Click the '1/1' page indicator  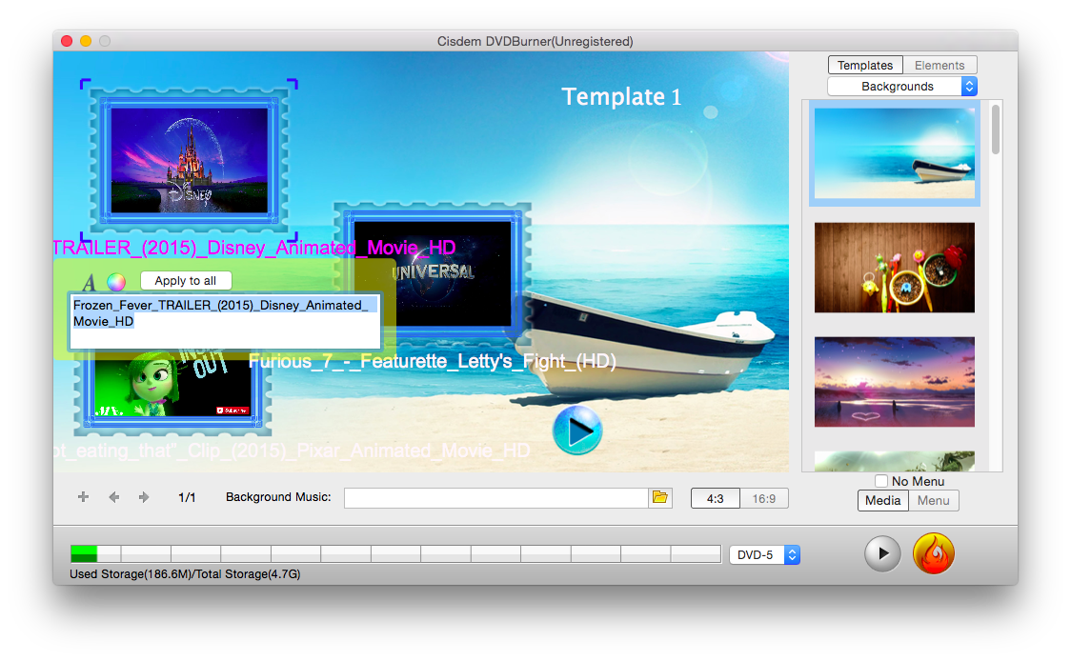(x=187, y=497)
